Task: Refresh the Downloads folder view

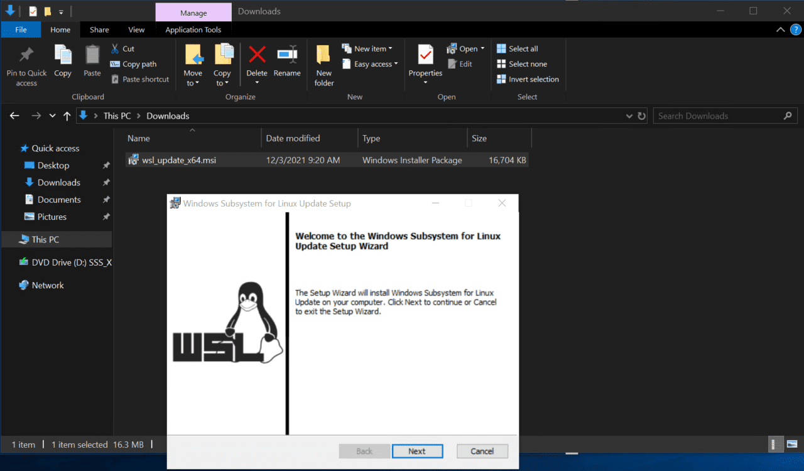Action: pos(640,116)
